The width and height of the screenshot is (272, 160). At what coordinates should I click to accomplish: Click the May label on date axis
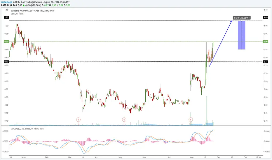pyautogui.click(x=121, y=157)
